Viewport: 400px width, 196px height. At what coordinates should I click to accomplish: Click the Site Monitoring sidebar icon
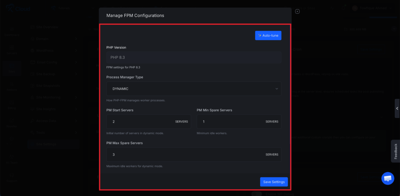coord(32,97)
